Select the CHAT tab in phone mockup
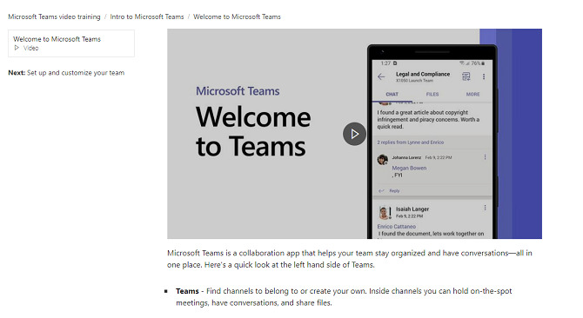The image size is (583, 318). pos(392,94)
